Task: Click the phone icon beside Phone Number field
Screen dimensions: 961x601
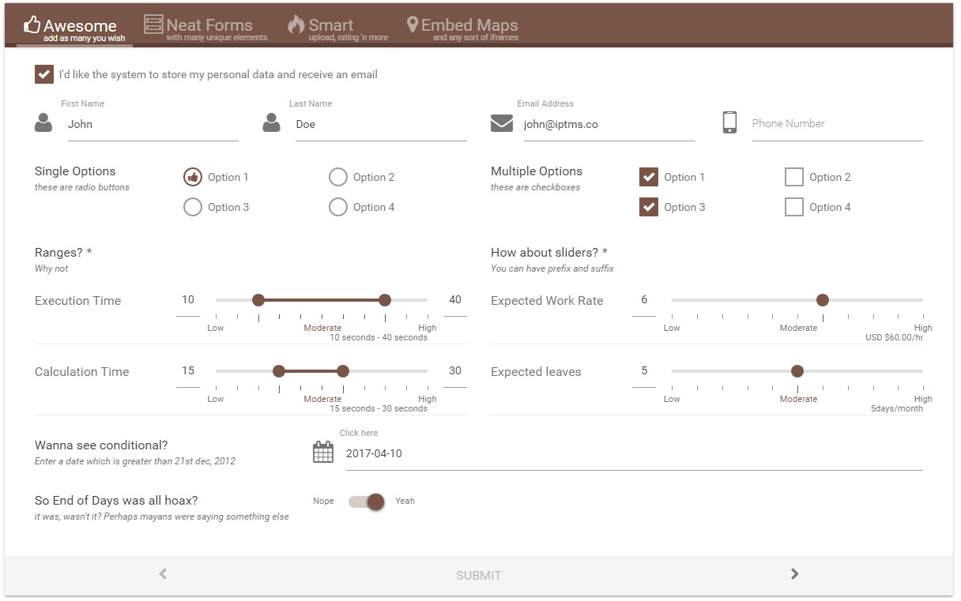Action: (x=729, y=122)
